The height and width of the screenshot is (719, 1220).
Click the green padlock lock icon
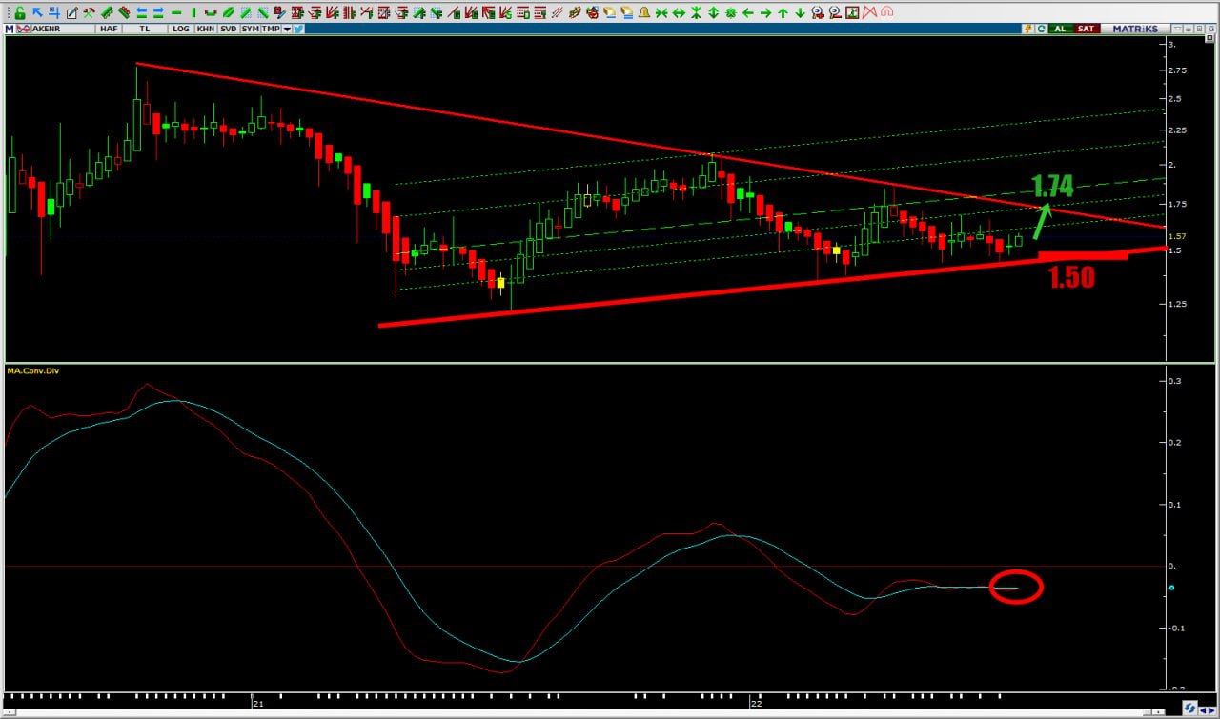tap(19, 13)
